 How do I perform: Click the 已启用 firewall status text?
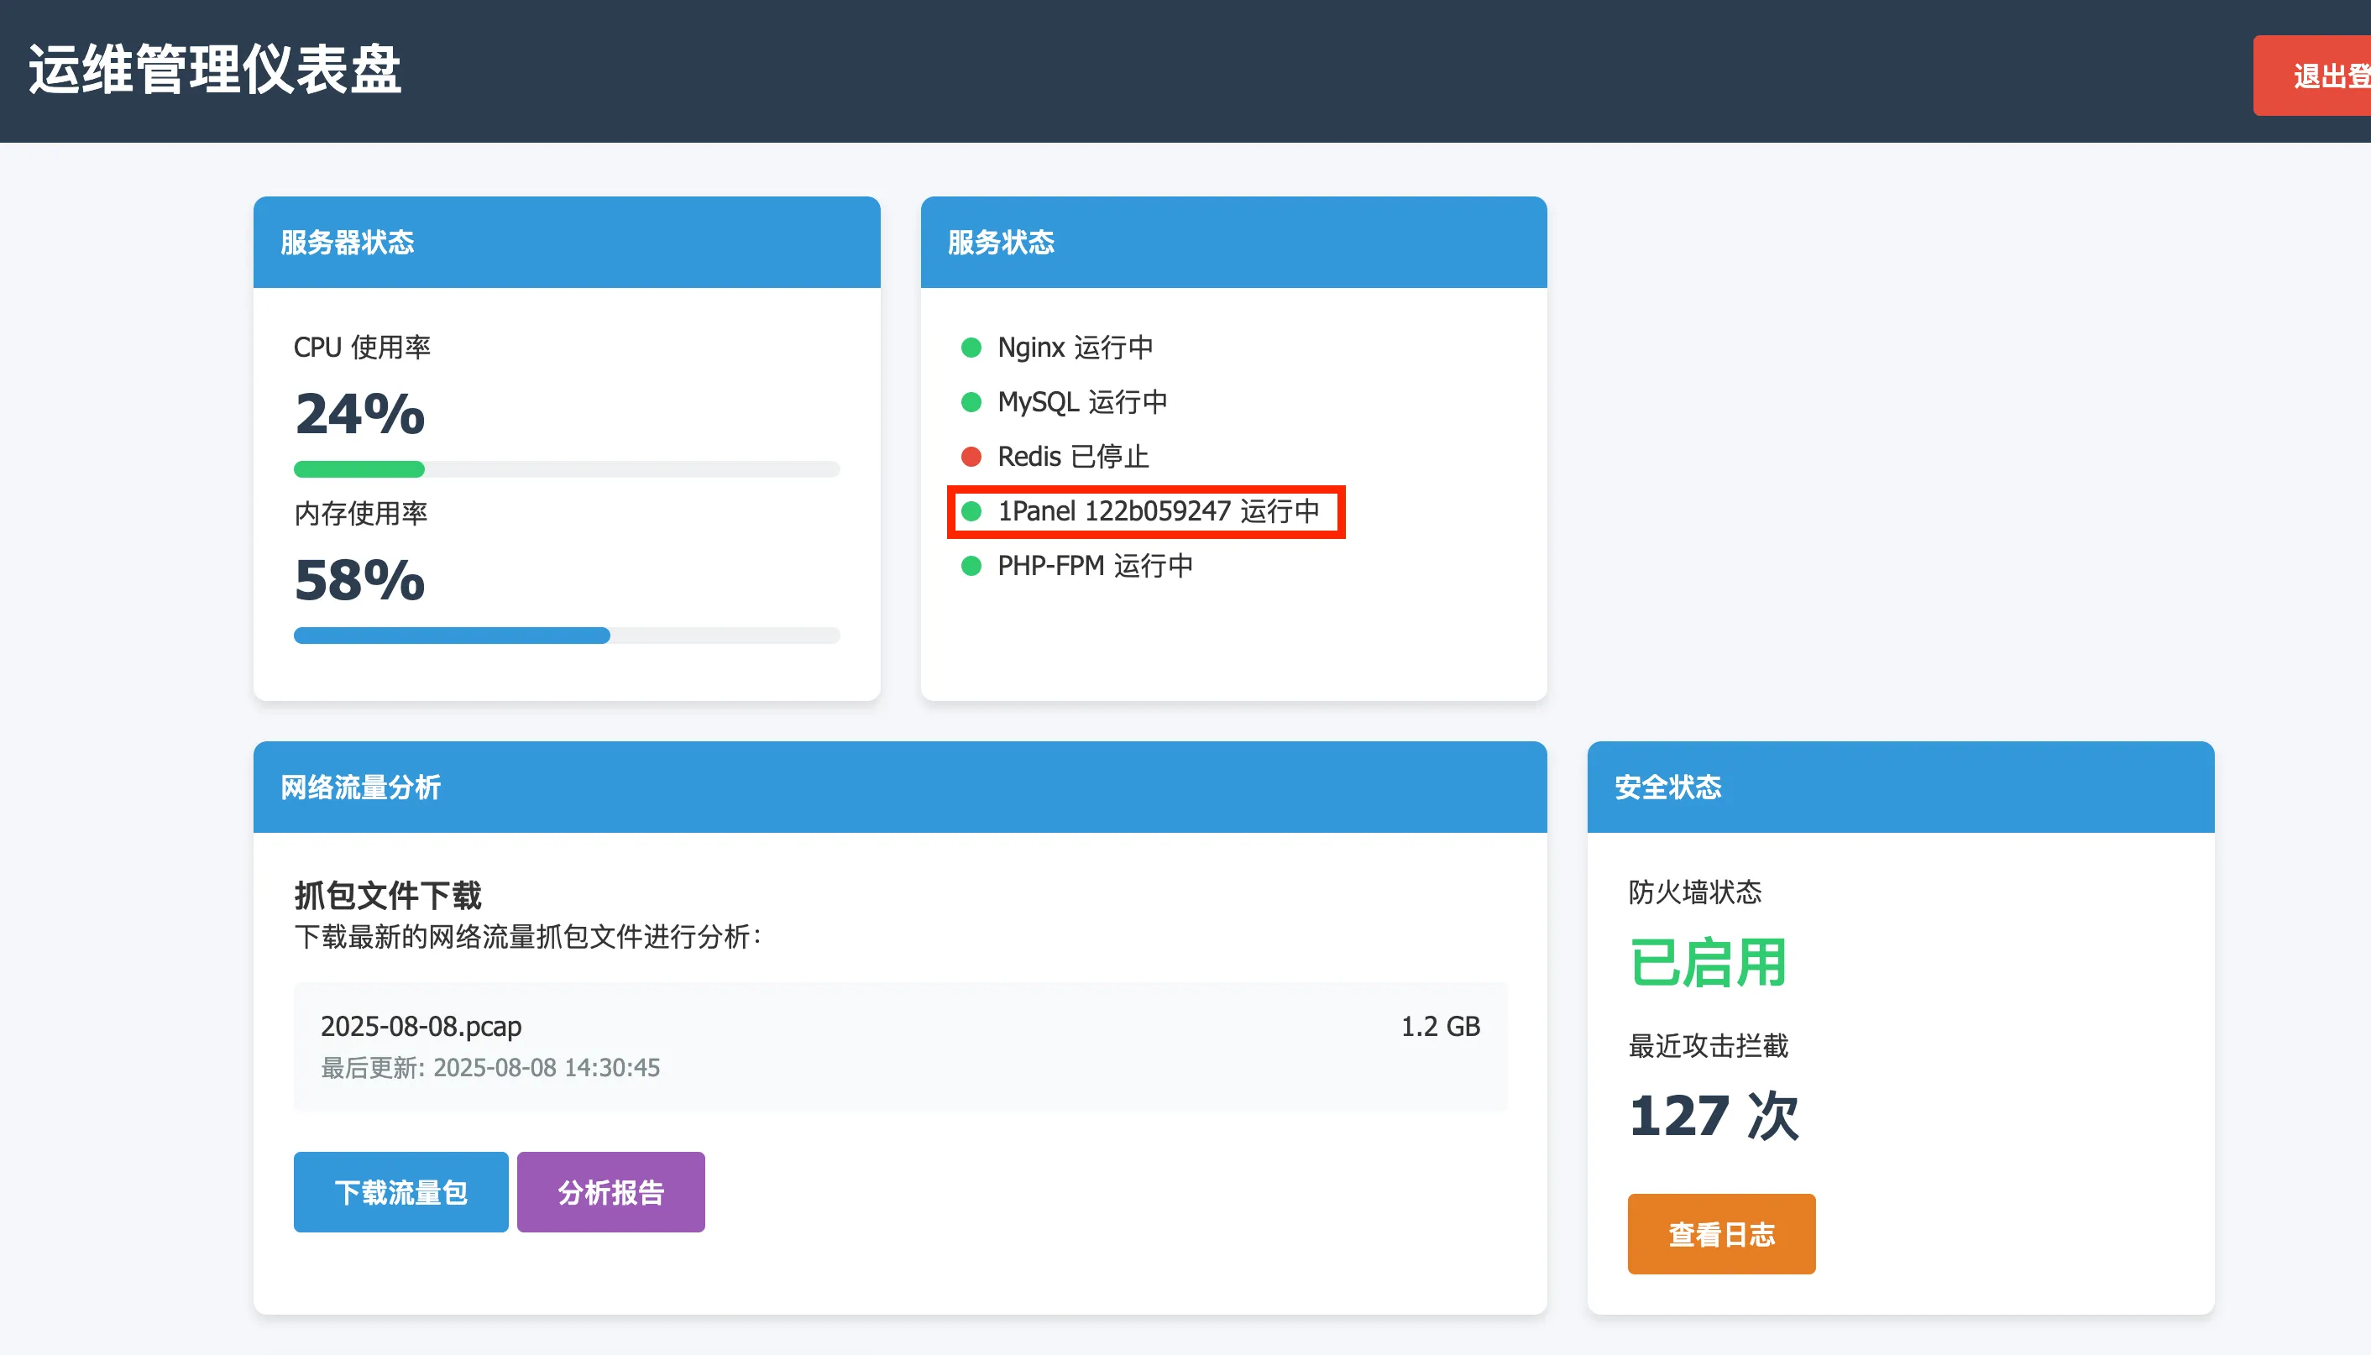coord(1707,962)
